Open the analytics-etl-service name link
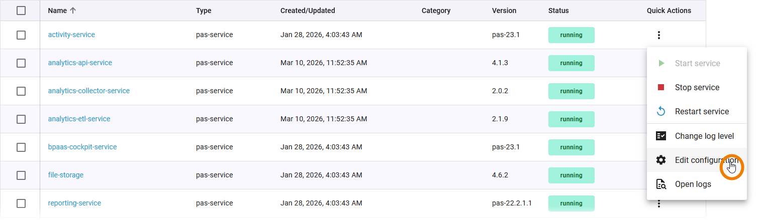Screen dimensions: 759x220 (x=79, y=119)
